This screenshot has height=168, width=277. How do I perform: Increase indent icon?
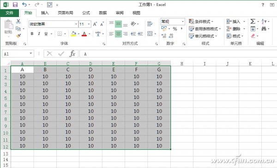(x=140, y=34)
